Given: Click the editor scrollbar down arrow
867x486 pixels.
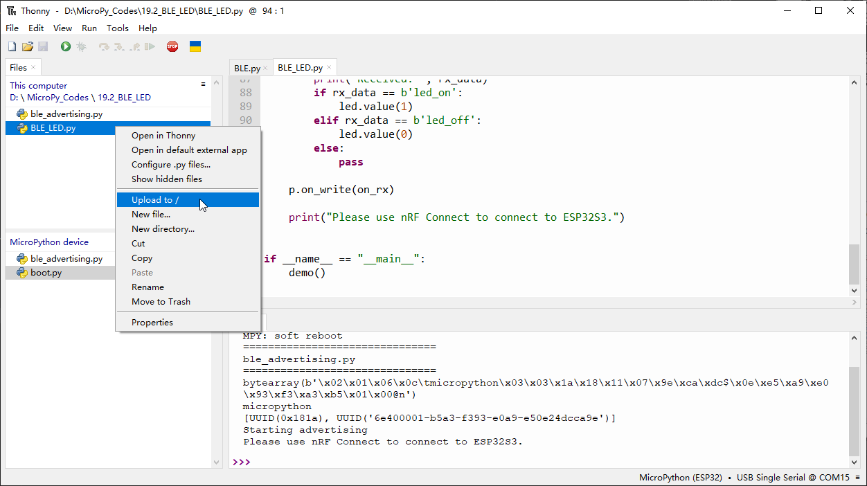Looking at the screenshot, I should pos(855,291).
